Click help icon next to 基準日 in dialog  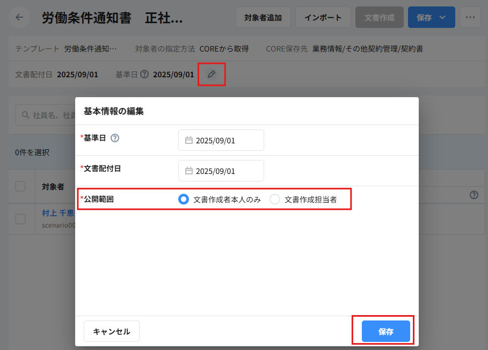(x=115, y=138)
